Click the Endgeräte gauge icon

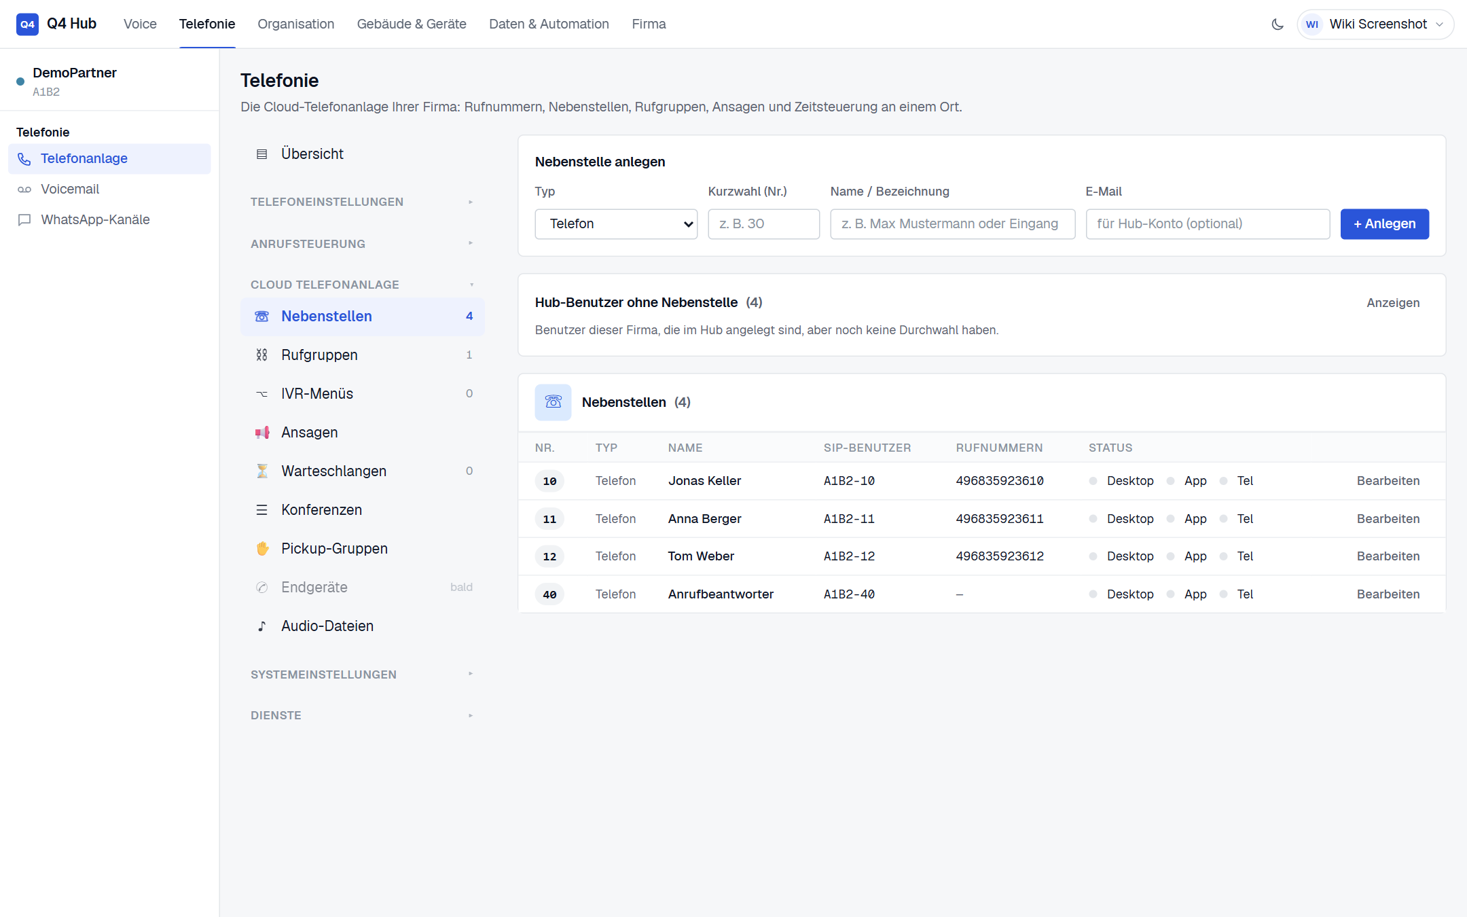261,588
